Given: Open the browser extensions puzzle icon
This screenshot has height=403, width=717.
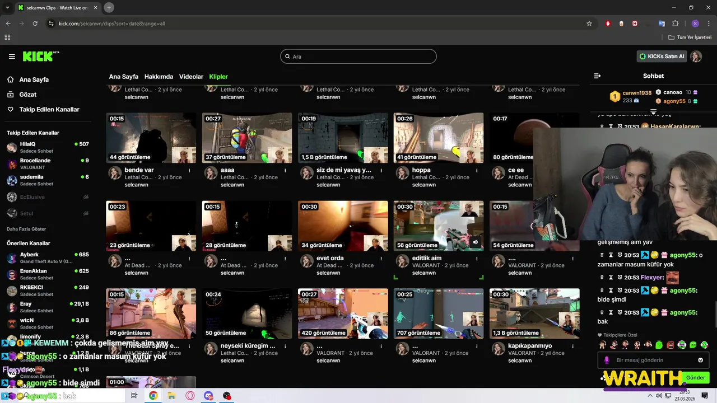Looking at the screenshot, I should [676, 24].
